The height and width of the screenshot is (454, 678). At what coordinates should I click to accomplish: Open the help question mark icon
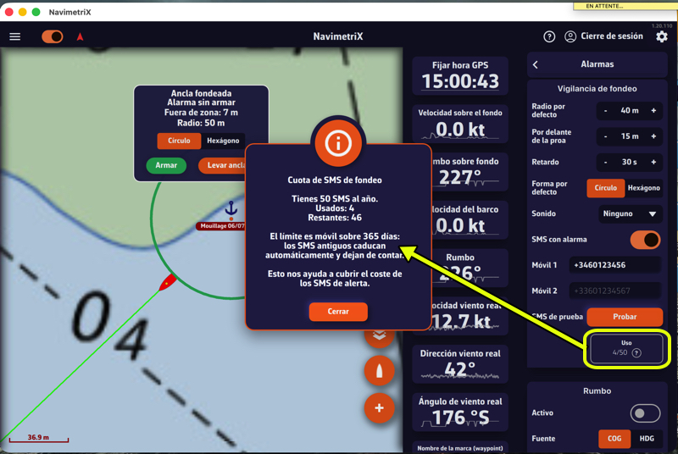(549, 36)
